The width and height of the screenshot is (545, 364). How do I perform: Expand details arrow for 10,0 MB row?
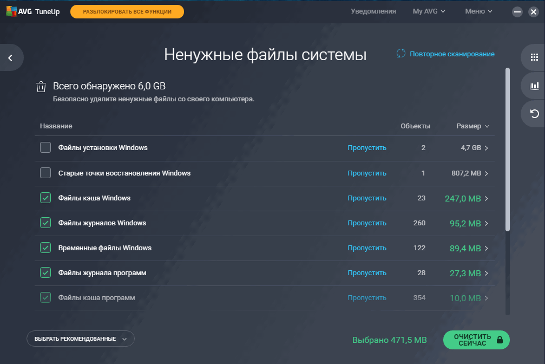(x=486, y=298)
